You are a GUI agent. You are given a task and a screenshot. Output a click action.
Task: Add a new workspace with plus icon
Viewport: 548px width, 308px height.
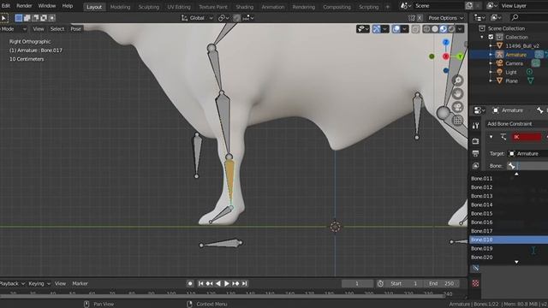pyautogui.click(x=387, y=7)
